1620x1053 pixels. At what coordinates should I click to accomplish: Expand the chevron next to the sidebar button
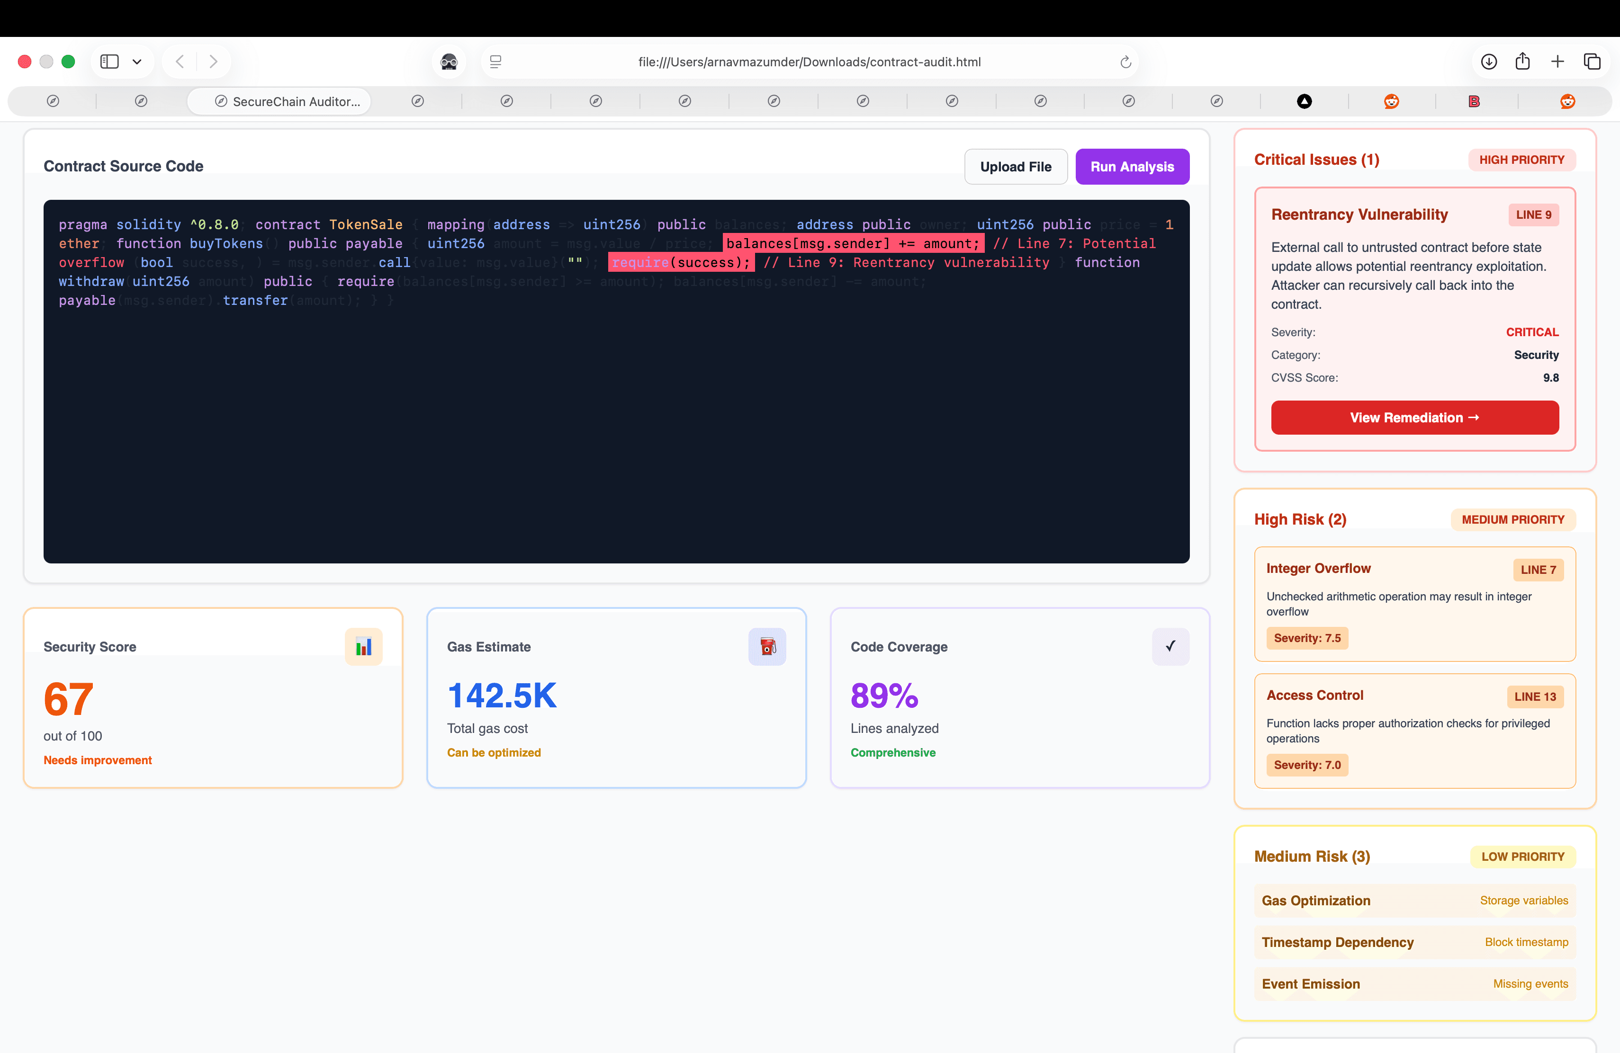[137, 61]
